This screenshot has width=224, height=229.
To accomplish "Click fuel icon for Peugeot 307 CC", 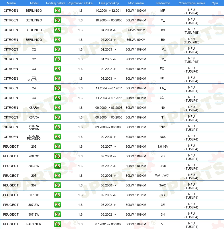I will tap(57, 195).
